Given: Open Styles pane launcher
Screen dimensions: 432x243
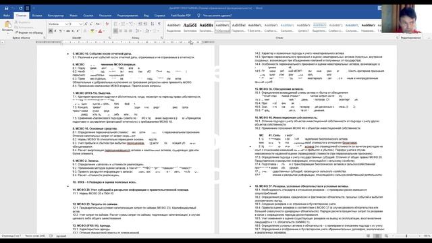Looking at the screenshot, I should click(x=397, y=38).
